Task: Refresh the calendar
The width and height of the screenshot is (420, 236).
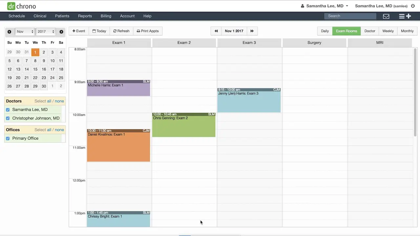Action: point(121,31)
